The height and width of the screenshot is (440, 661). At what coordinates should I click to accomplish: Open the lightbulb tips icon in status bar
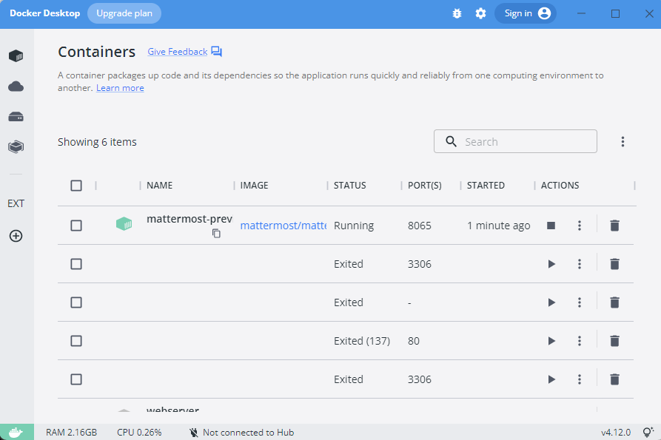pyautogui.click(x=648, y=432)
